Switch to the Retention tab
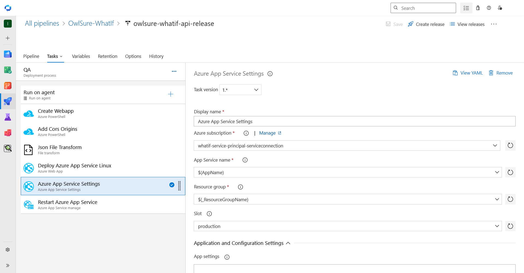Image resolution: width=524 pixels, height=273 pixels. coord(108,56)
